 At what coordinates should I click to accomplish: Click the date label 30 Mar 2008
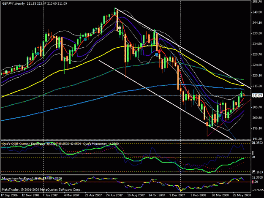point(220,195)
